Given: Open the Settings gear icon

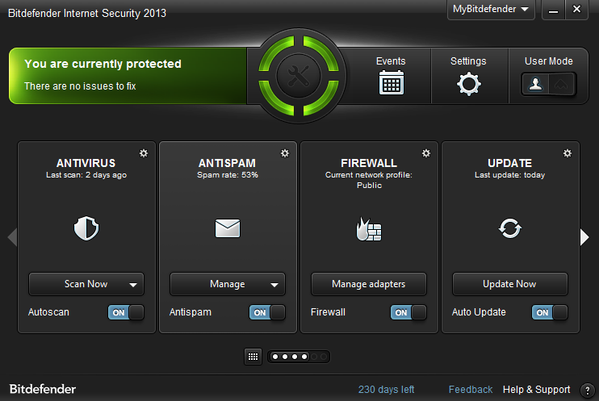Looking at the screenshot, I should pyautogui.click(x=469, y=84).
